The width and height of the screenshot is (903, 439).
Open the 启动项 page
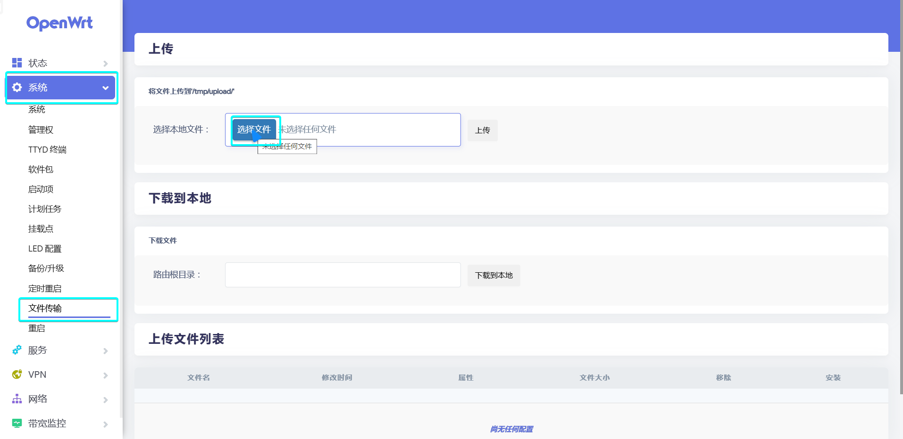[41, 189]
